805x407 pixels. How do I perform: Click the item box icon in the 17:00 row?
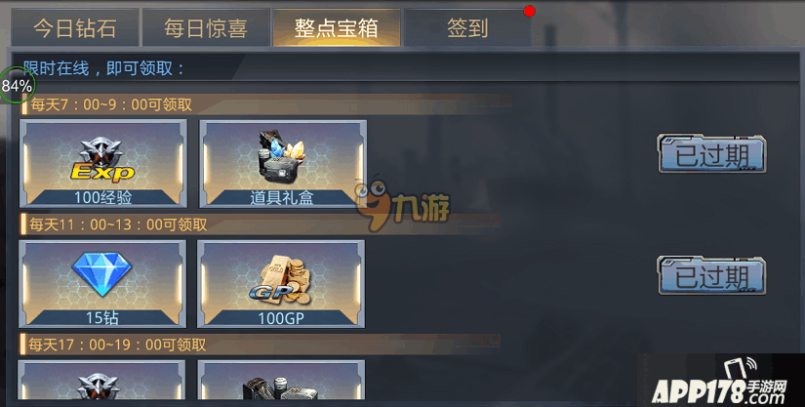click(280, 388)
